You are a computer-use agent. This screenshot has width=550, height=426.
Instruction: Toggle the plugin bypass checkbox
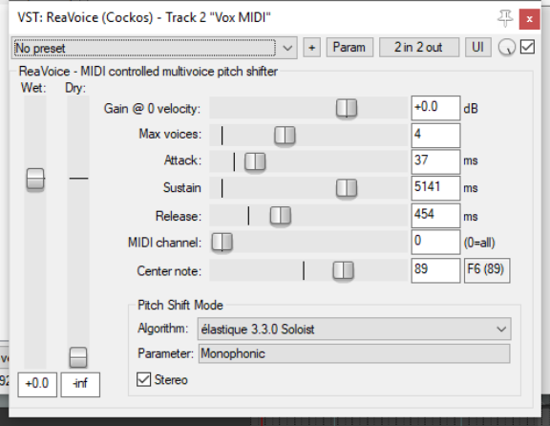[x=527, y=47]
